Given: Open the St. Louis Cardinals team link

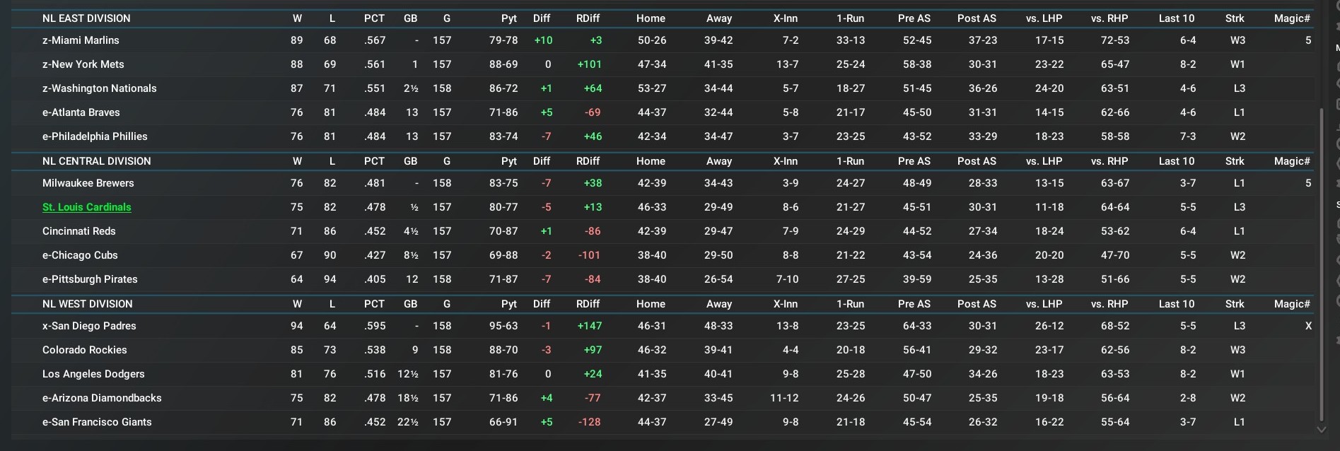Looking at the screenshot, I should click(86, 207).
